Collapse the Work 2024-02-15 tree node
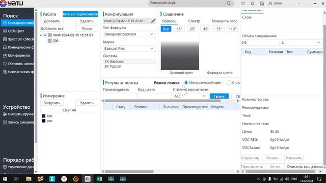Image resolution: width=326 pixels, height=183 pixels. click(x=41, y=35)
